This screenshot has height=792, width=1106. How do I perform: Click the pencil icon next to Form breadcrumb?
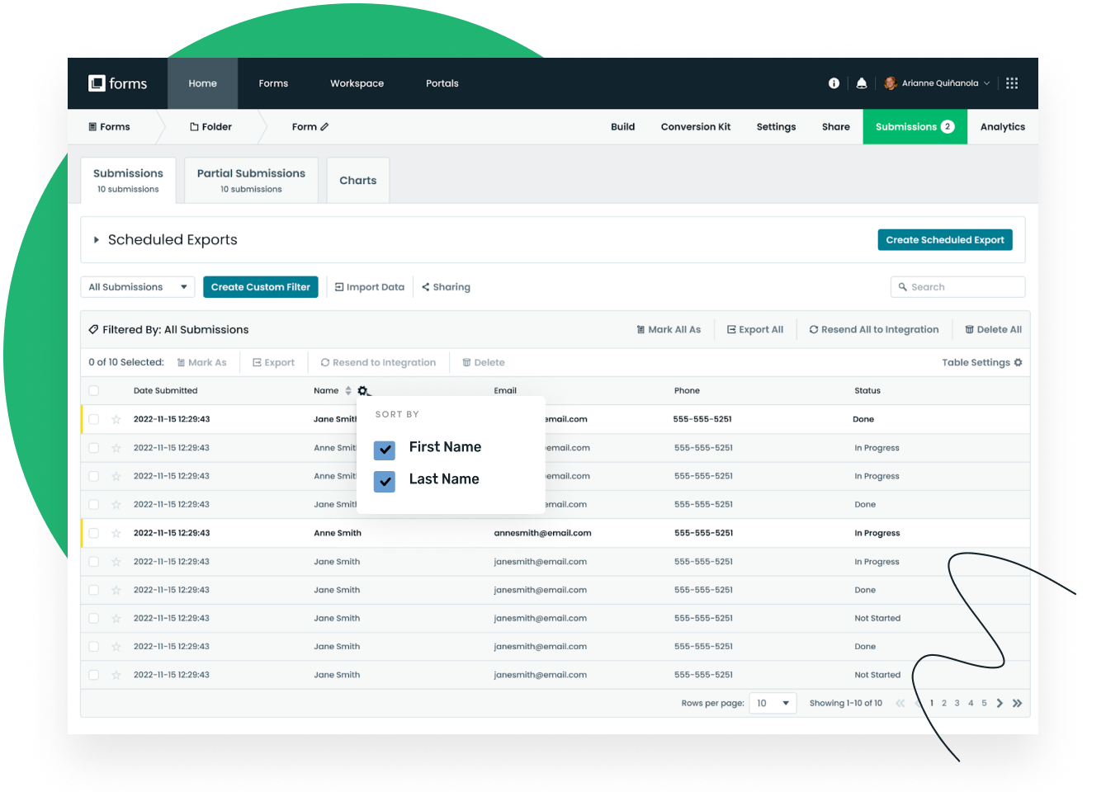pos(325,126)
